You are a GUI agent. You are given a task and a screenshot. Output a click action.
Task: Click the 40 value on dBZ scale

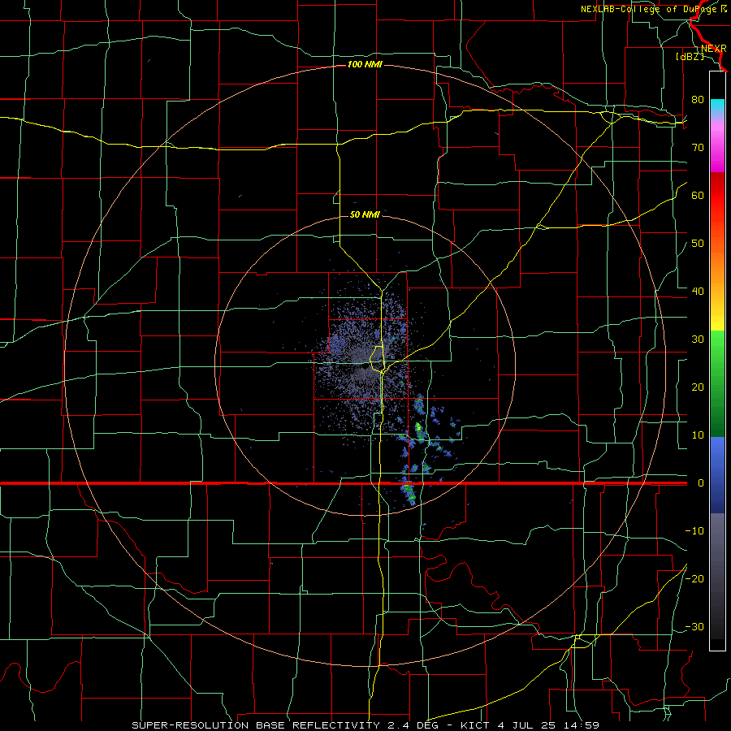coord(698,292)
